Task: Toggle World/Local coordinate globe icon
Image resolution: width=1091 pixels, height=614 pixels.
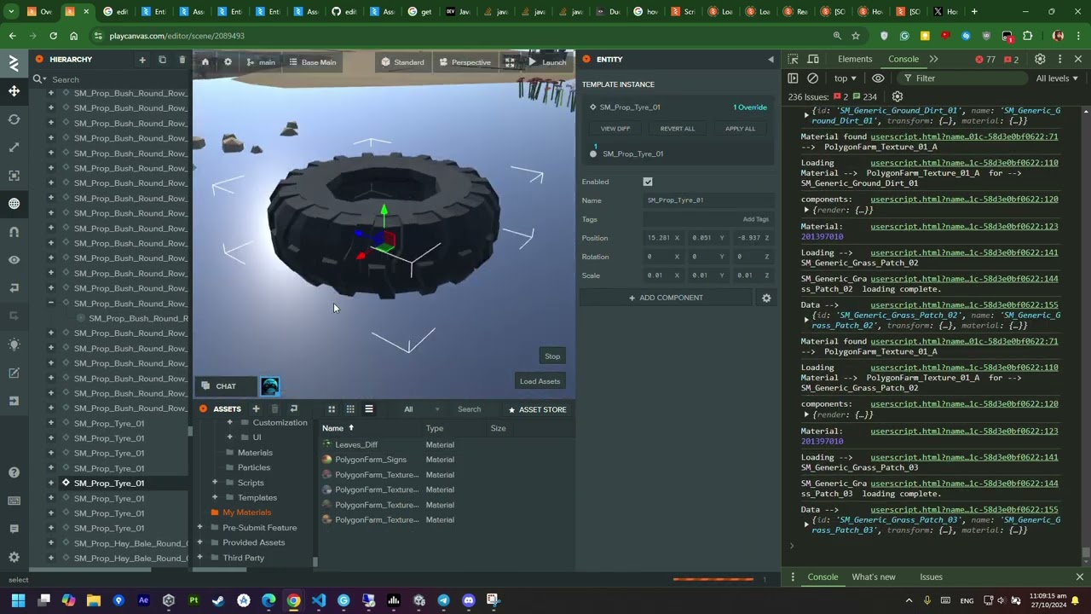Action: point(14,204)
